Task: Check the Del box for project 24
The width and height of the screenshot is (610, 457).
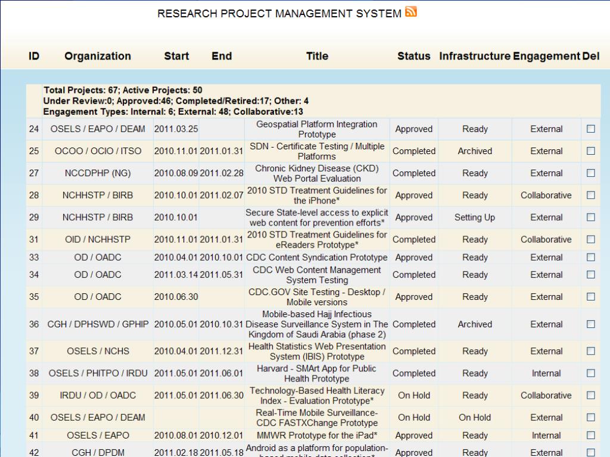Action: pos(590,129)
